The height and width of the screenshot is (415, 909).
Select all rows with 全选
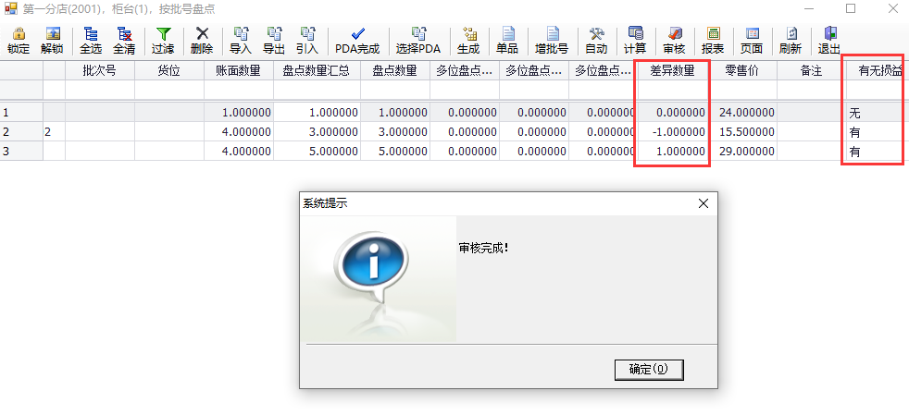coord(91,41)
